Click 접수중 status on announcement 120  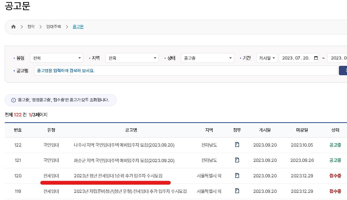[x=335, y=176]
